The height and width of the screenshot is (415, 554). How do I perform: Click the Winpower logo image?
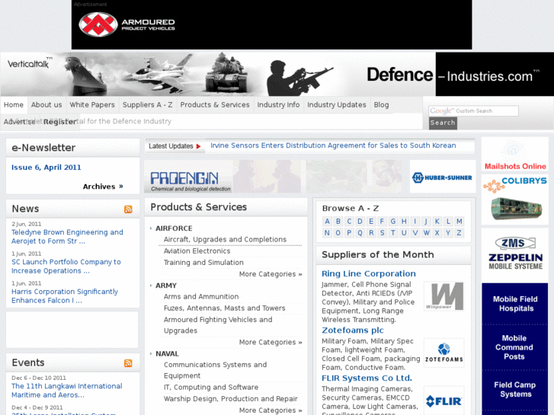coord(444,296)
